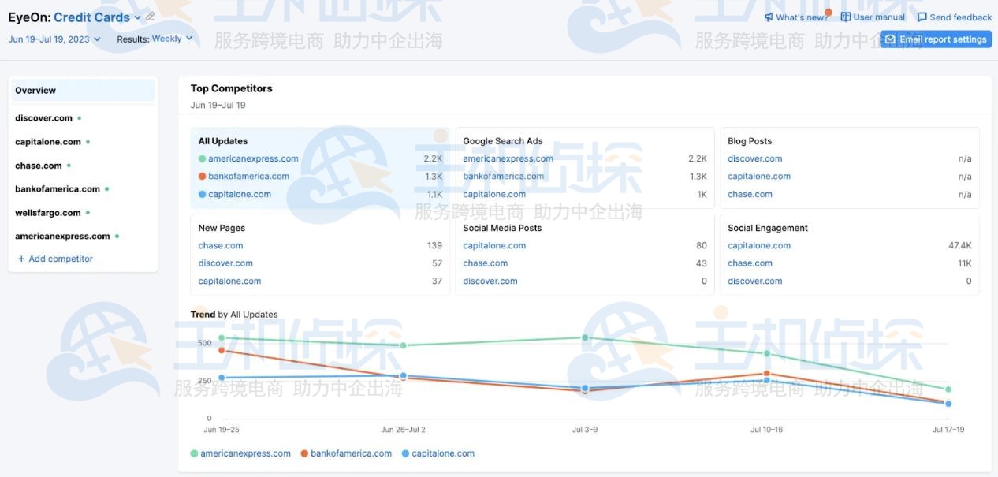Screen dimensions: 998x477
Task: Open the What's new announcements
Action: (796, 17)
